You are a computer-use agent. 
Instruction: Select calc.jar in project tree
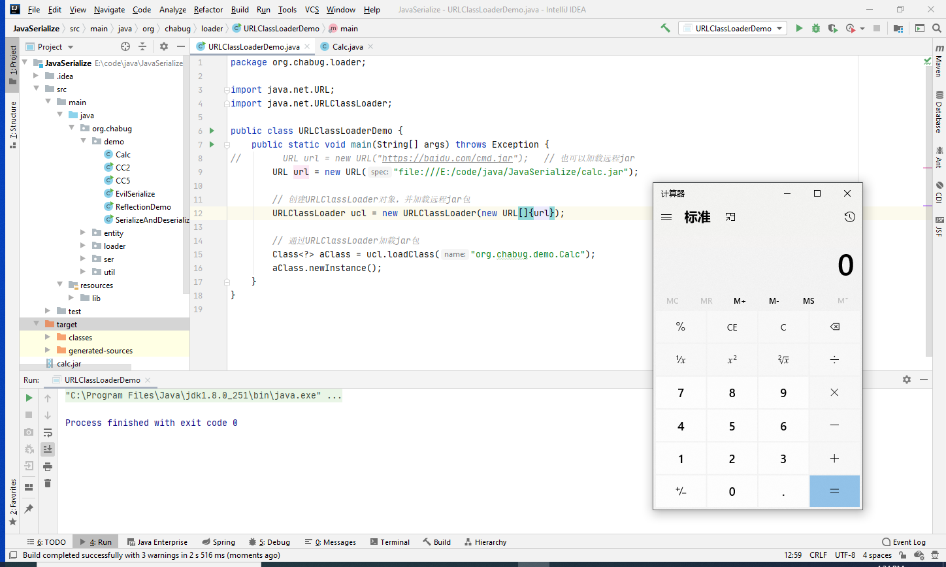[x=69, y=364]
